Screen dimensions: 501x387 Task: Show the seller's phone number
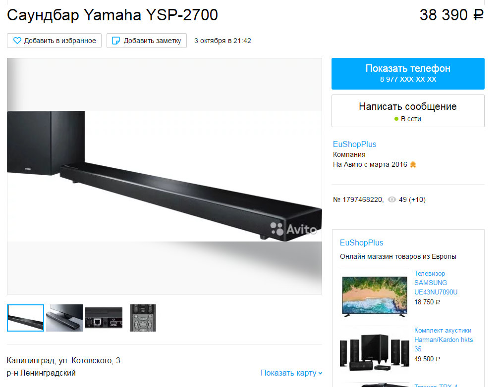(x=408, y=73)
